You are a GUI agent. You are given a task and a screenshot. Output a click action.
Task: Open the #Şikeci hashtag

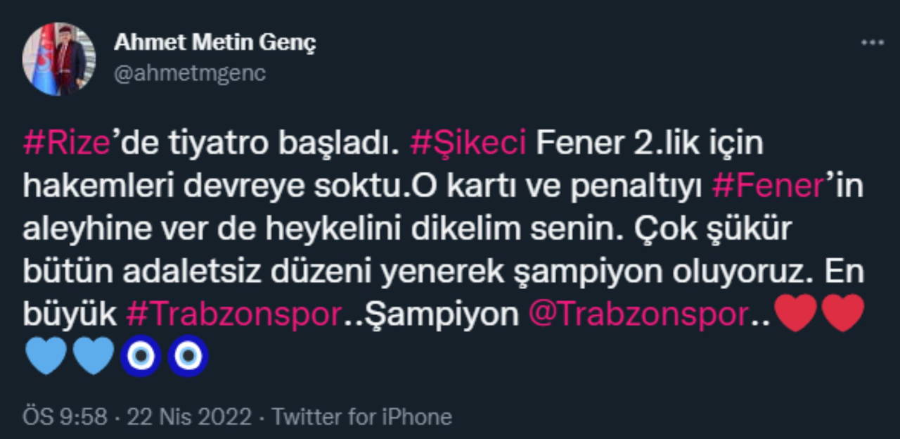(468, 144)
